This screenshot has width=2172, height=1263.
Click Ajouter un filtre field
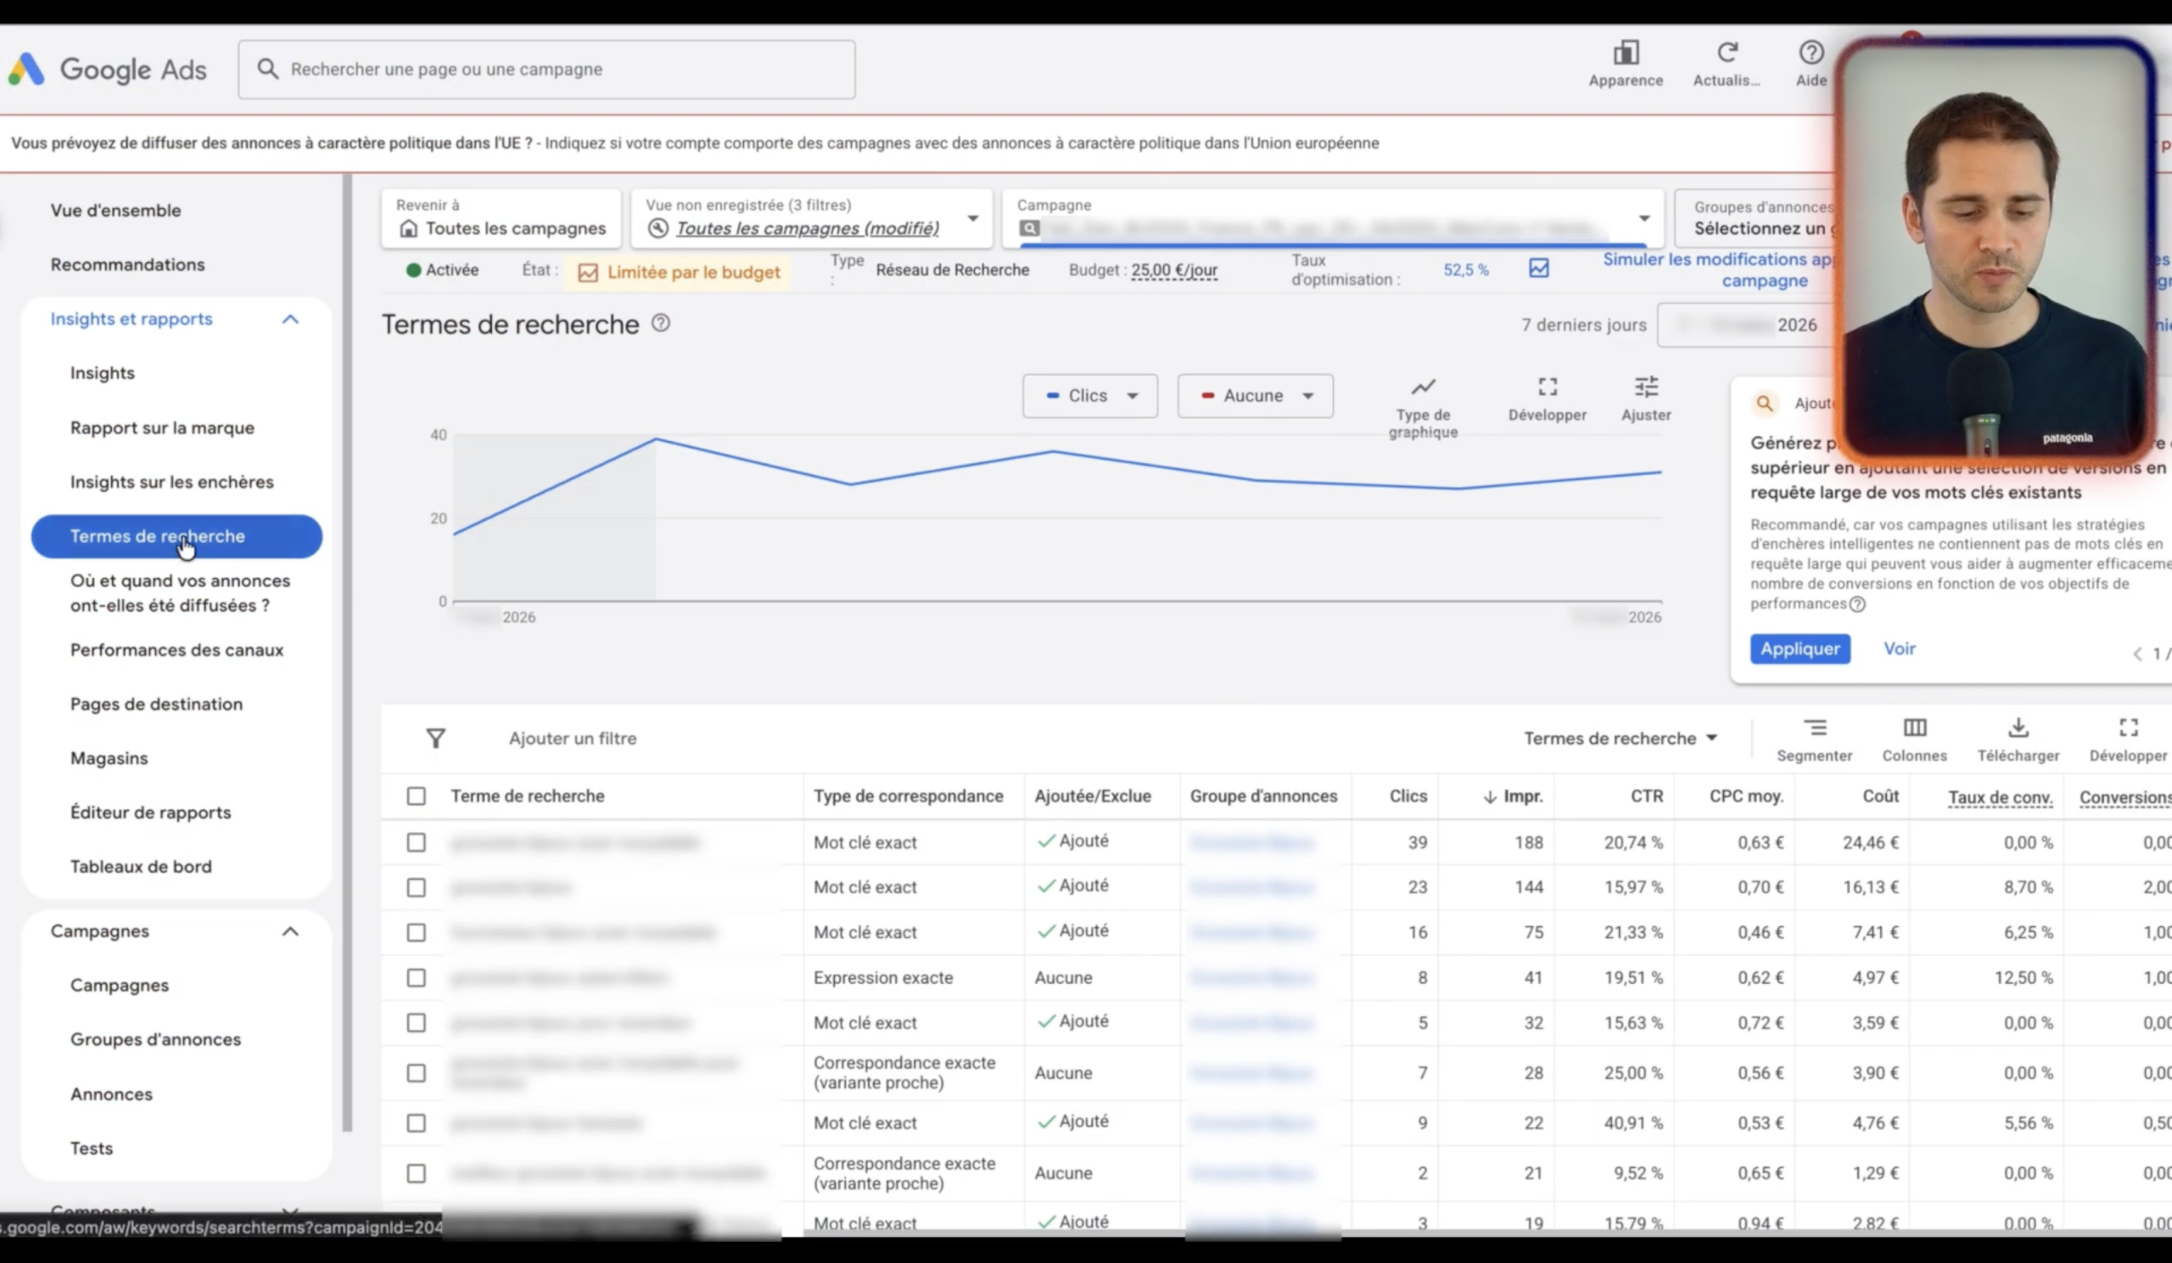[573, 738]
